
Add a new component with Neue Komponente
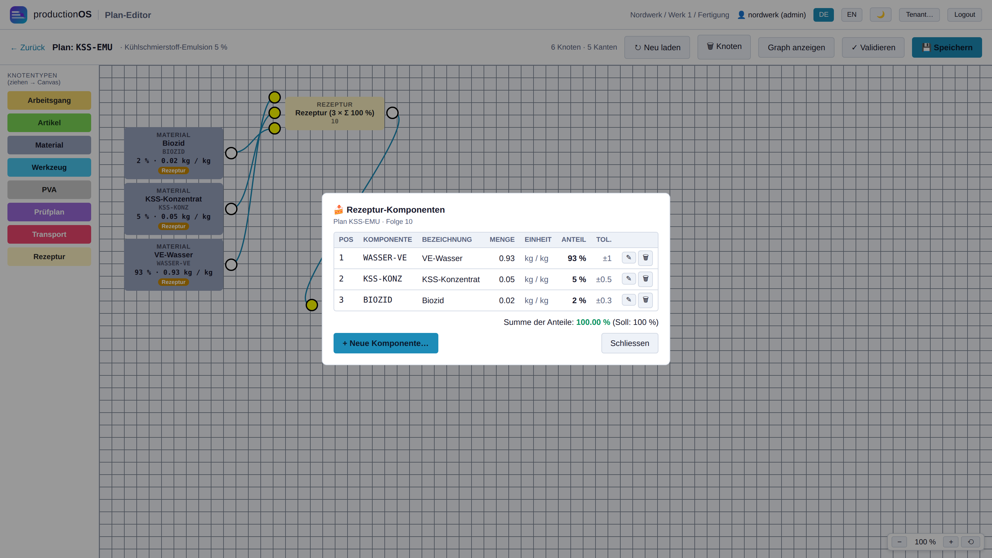tap(385, 343)
